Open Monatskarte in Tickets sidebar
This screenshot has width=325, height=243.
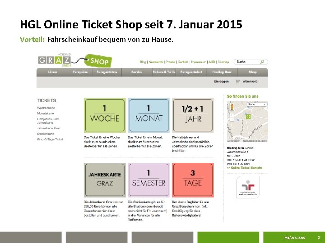(46, 113)
